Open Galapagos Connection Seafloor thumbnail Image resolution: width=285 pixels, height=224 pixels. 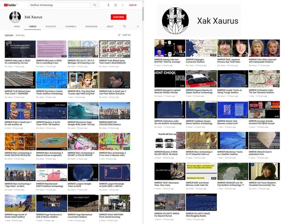201,48
